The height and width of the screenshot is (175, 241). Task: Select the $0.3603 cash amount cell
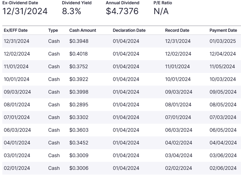click(x=79, y=130)
